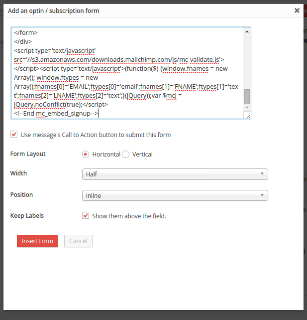
Task: Click the 'Width' label text
Action: tap(18, 173)
